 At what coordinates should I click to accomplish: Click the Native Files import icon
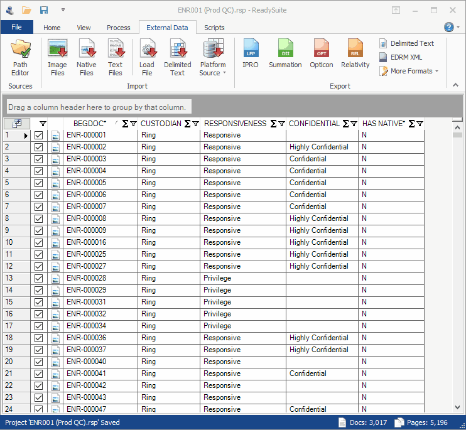87,56
